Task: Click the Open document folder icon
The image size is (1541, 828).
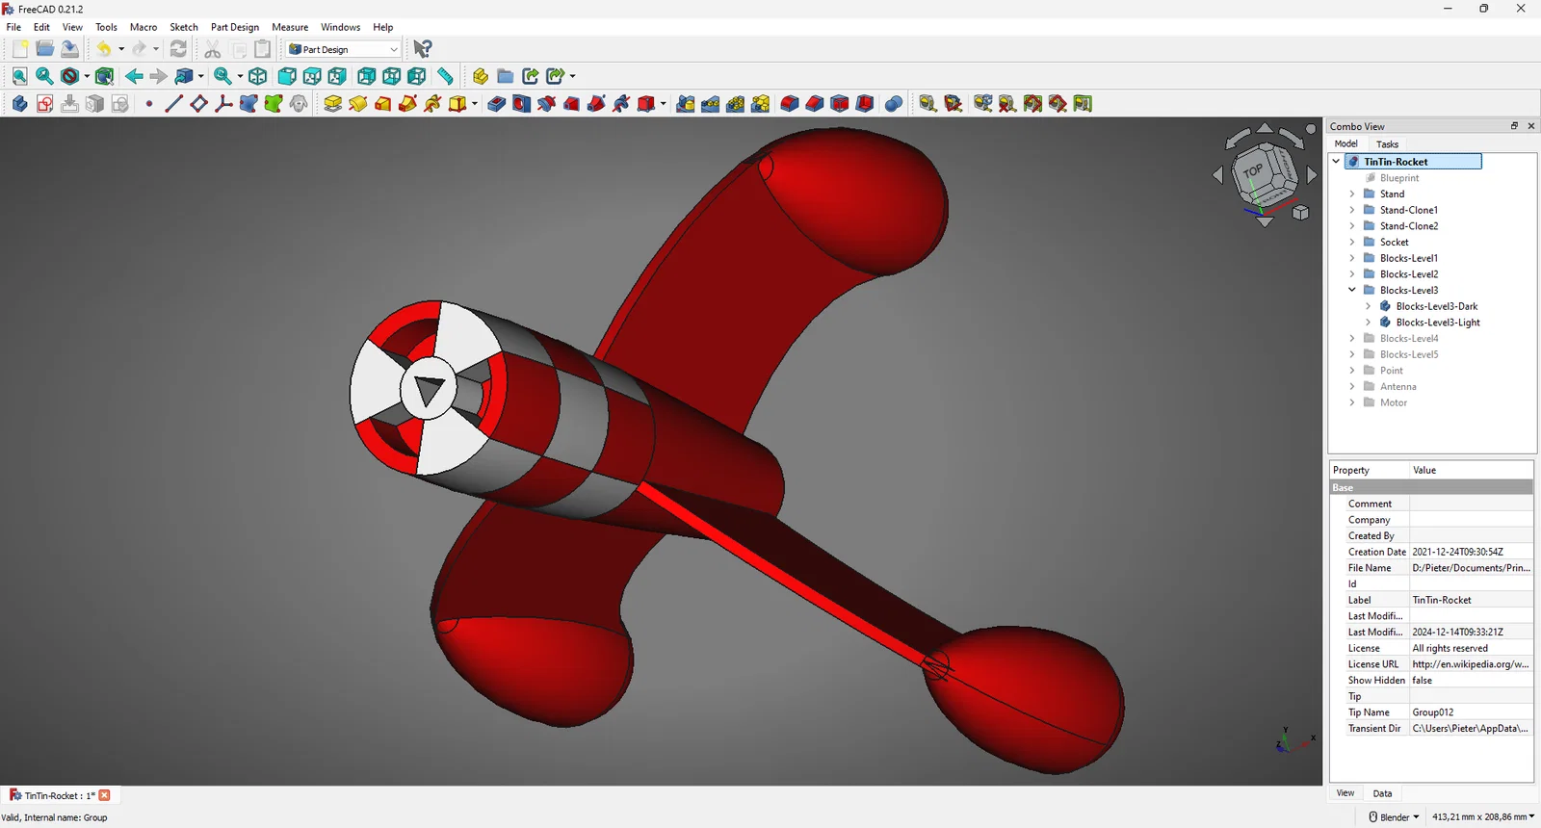Action: pyautogui.click(x=44, y=49)
